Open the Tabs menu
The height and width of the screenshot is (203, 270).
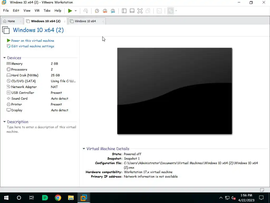(47, 11)
